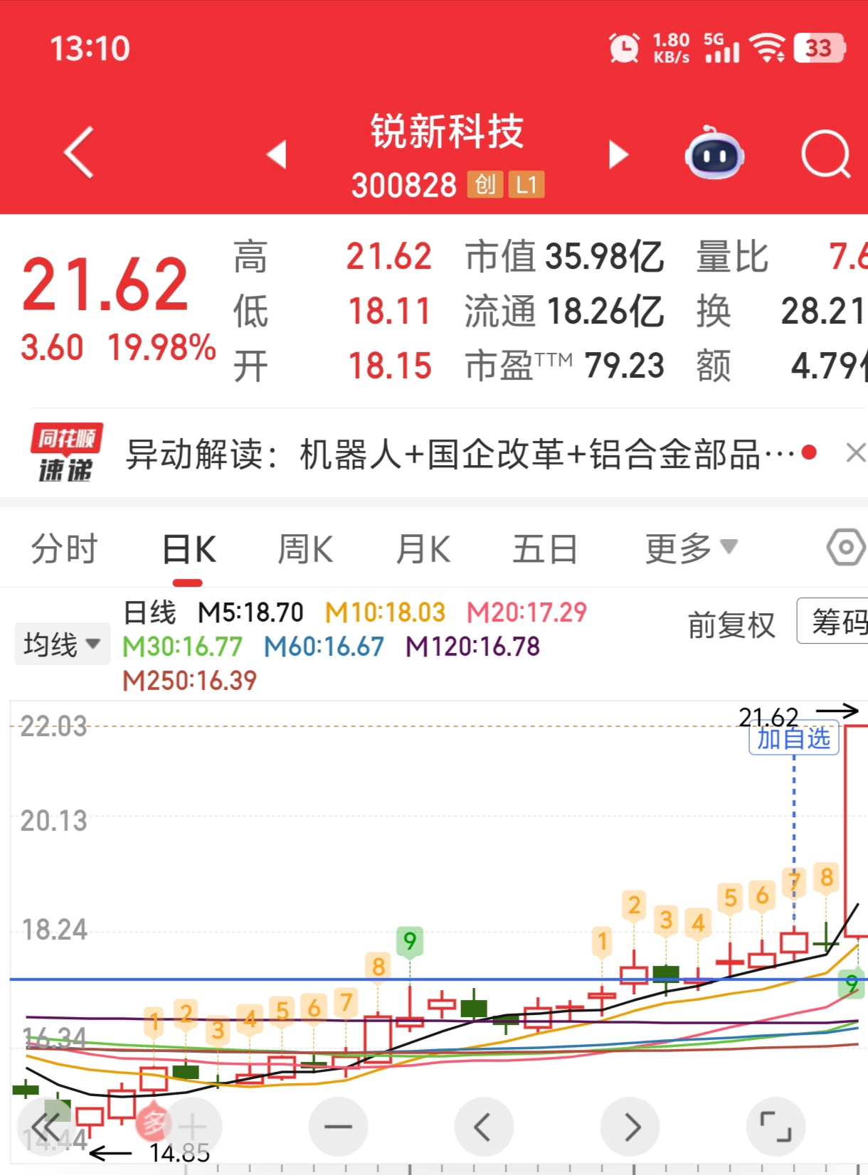The height and width of the screenshot is (1175, 868).
Task: Select the 五日 tab
Action: (545, 549)
